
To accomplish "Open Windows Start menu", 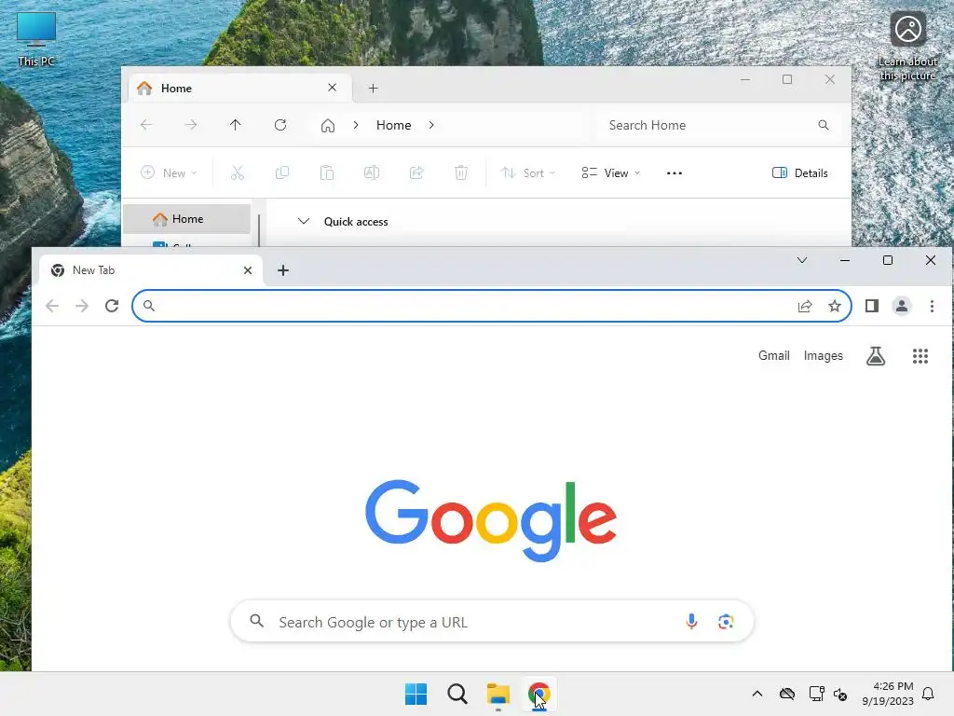I will [x=416, y=694].
